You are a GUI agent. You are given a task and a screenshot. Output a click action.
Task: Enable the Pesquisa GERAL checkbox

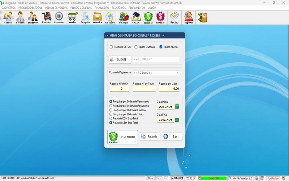pos(111,47)
